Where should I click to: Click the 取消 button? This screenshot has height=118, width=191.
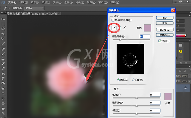(x=165, y=23)
